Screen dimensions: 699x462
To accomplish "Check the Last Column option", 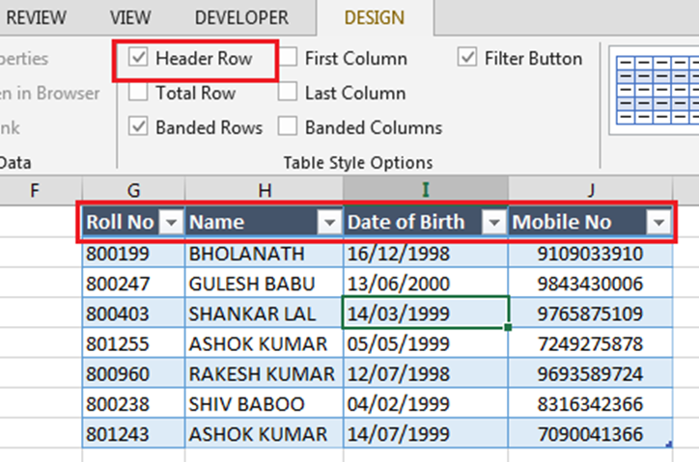I will [x=288, y=94].
